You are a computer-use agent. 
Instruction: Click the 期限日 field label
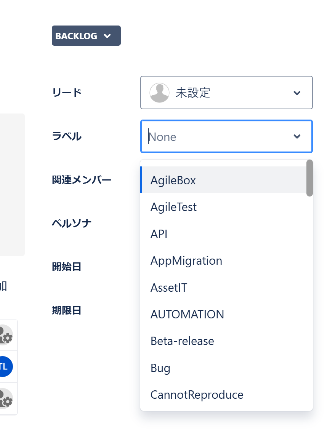point(67,311)
